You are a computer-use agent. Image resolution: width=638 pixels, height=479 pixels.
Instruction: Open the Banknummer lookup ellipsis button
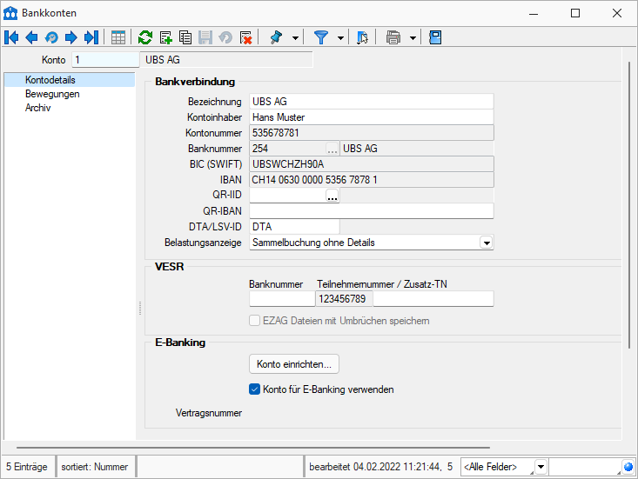point(332,150)
